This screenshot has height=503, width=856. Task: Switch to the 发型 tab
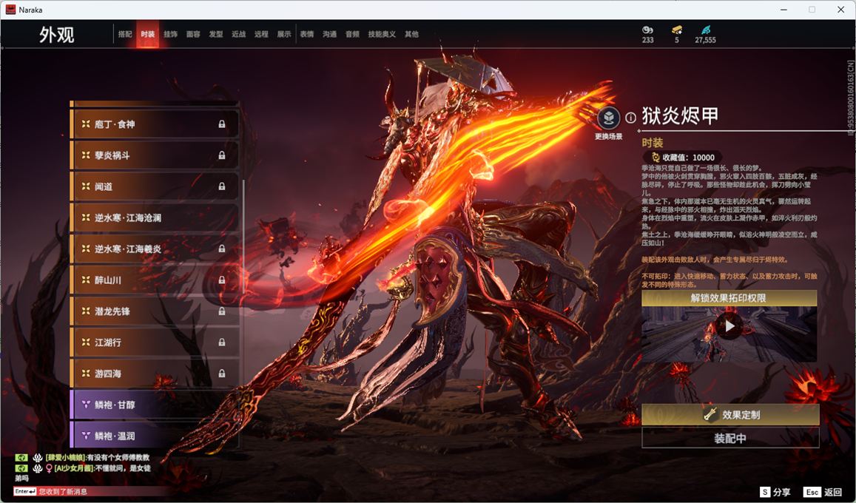(x=216, y=34)
